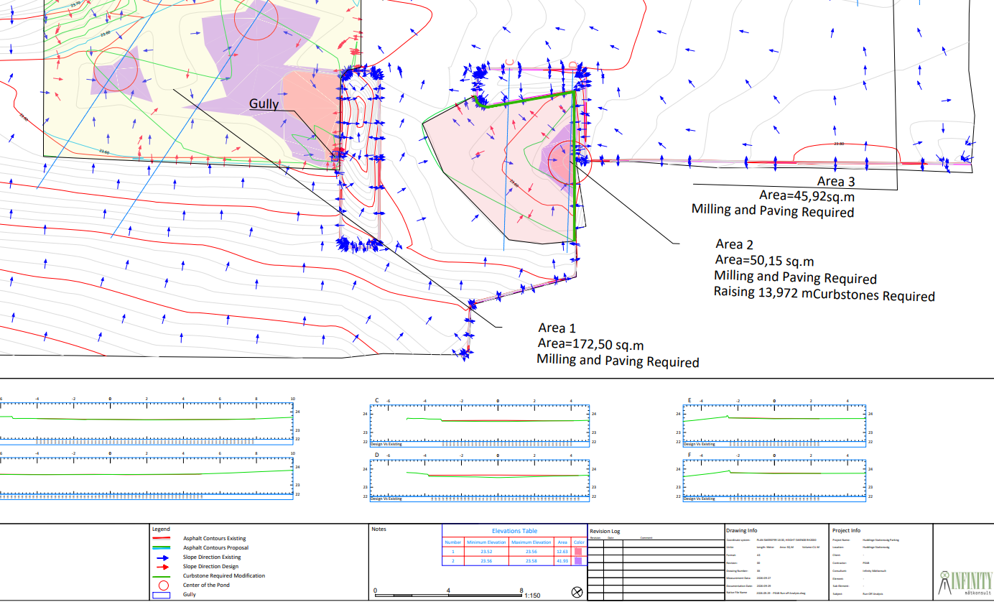Click the 'Notes' heading
Image resolution: width=994 pixels, height=602 pixels.
point(378,529)
